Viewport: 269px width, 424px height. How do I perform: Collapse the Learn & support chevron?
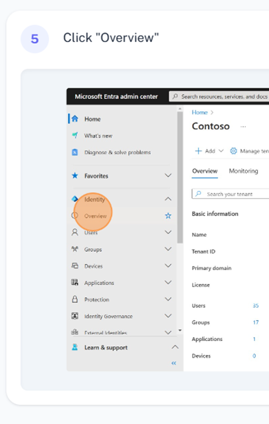pos(175,347)
